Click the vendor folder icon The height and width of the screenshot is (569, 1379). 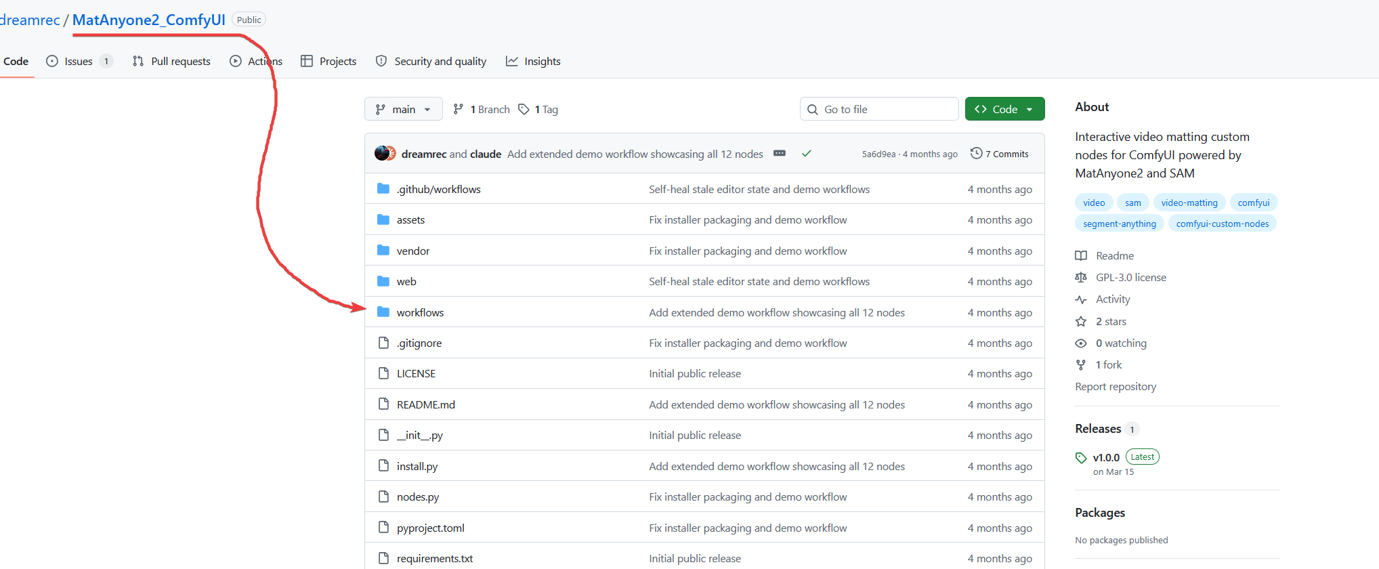383,250
